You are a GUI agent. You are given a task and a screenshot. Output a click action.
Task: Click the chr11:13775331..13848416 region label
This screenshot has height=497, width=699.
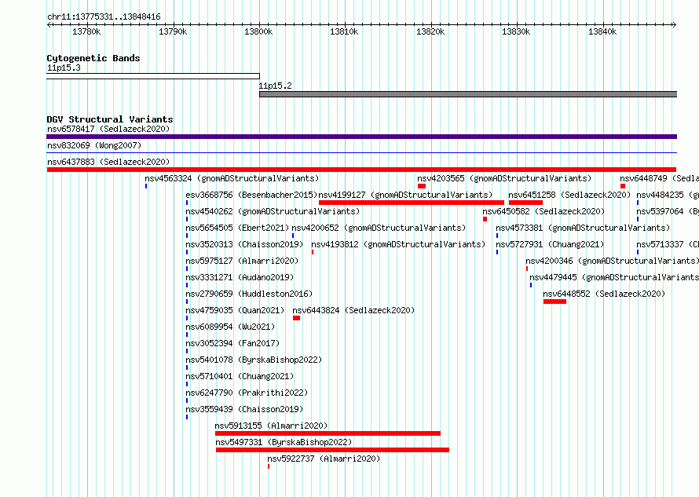click(104, 16)
